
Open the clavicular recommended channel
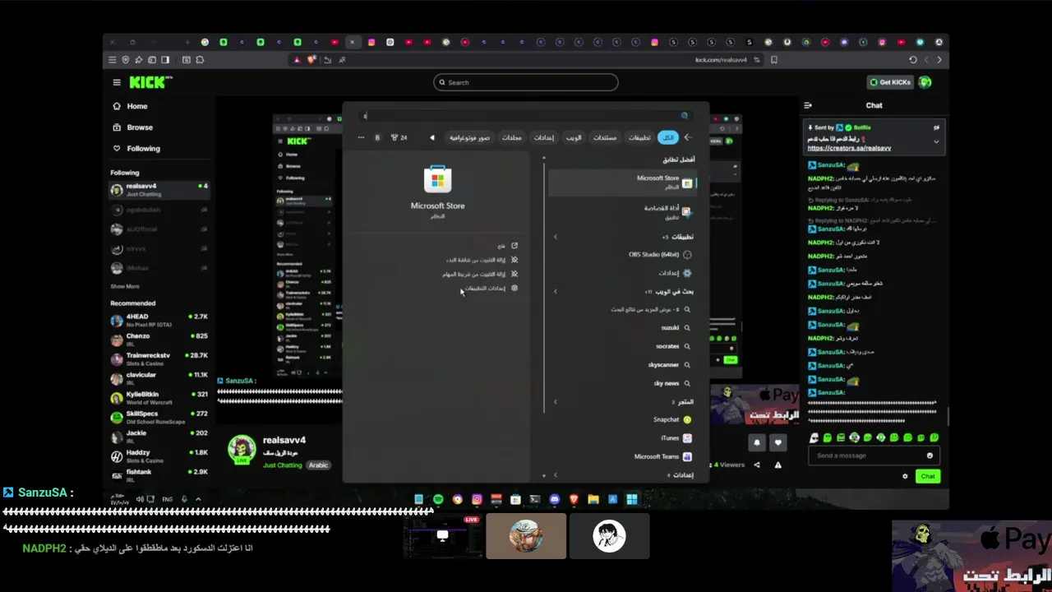[x=159, y=378]
